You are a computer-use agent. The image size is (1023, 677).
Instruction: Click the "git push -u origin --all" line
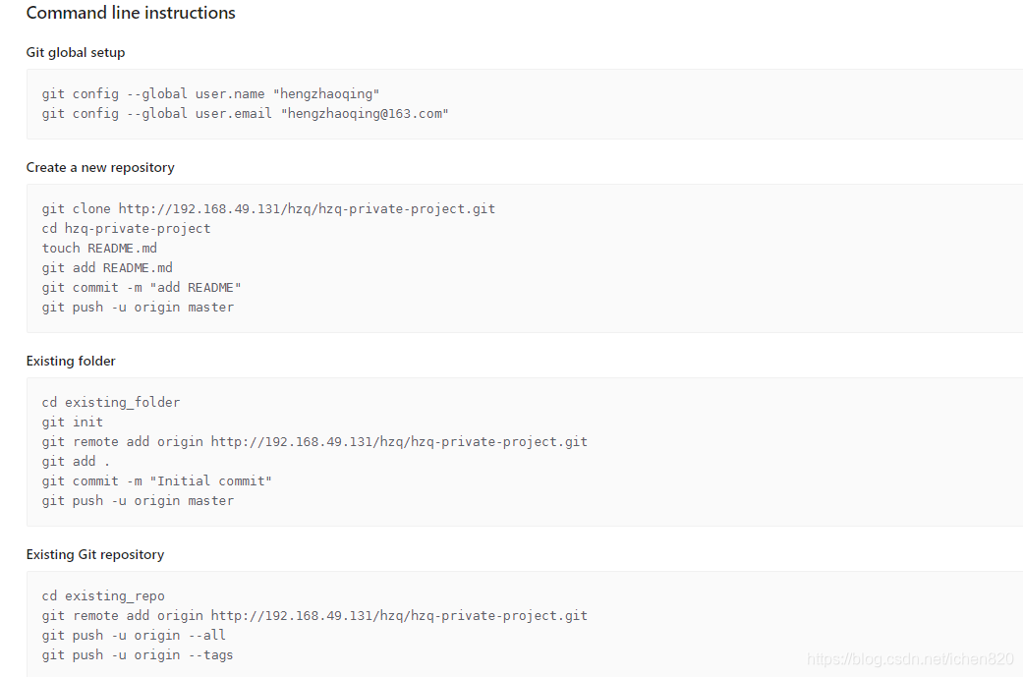click(134, 636)
